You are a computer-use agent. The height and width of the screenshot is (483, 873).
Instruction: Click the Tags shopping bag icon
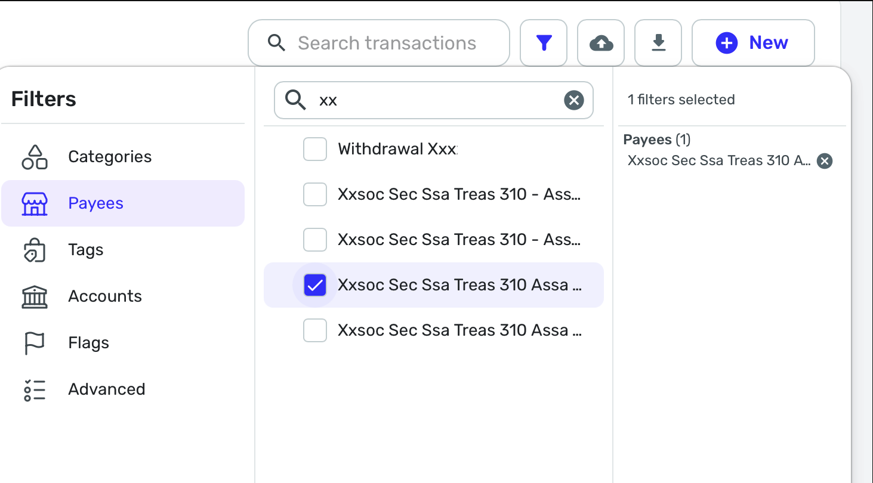click(x=35, y=250)
